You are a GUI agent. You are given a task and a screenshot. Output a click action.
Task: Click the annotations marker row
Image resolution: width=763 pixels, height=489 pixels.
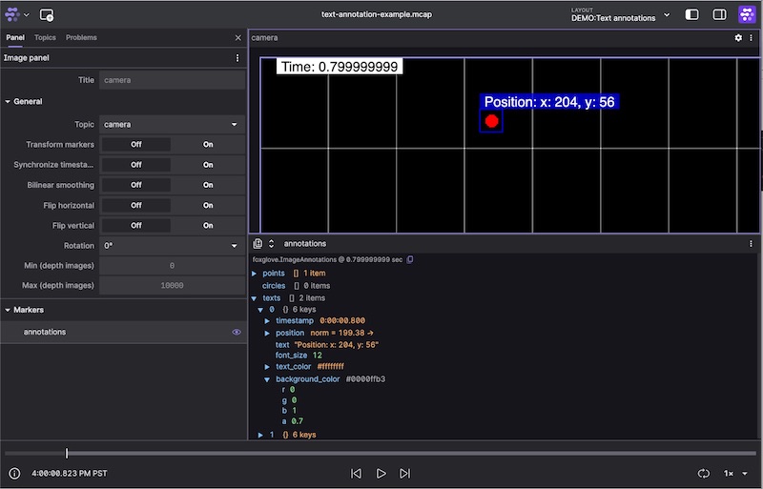click(x=124, y=332)
